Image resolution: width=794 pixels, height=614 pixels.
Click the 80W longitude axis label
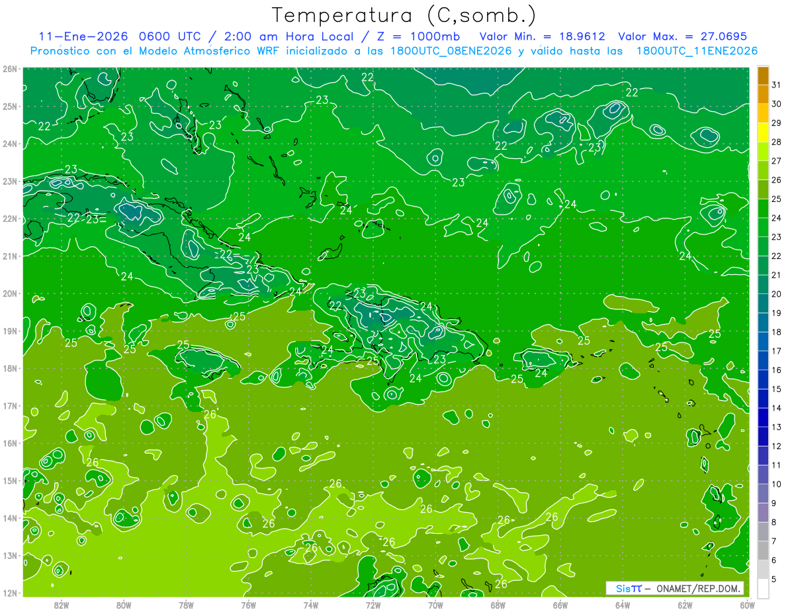pos(124,605)
